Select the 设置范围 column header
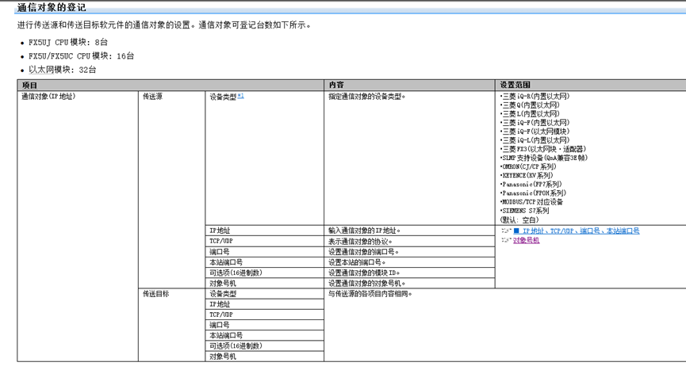This screenshot has width=686, height=370. [x=515, y=85]
